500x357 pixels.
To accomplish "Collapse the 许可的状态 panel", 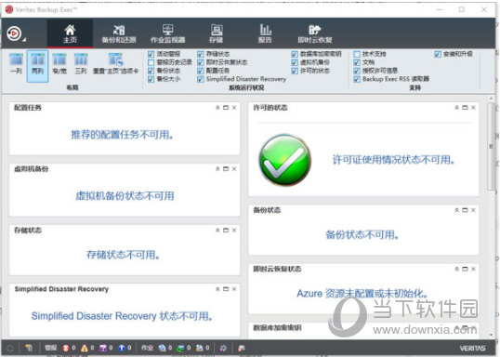I will coord(456,108).
